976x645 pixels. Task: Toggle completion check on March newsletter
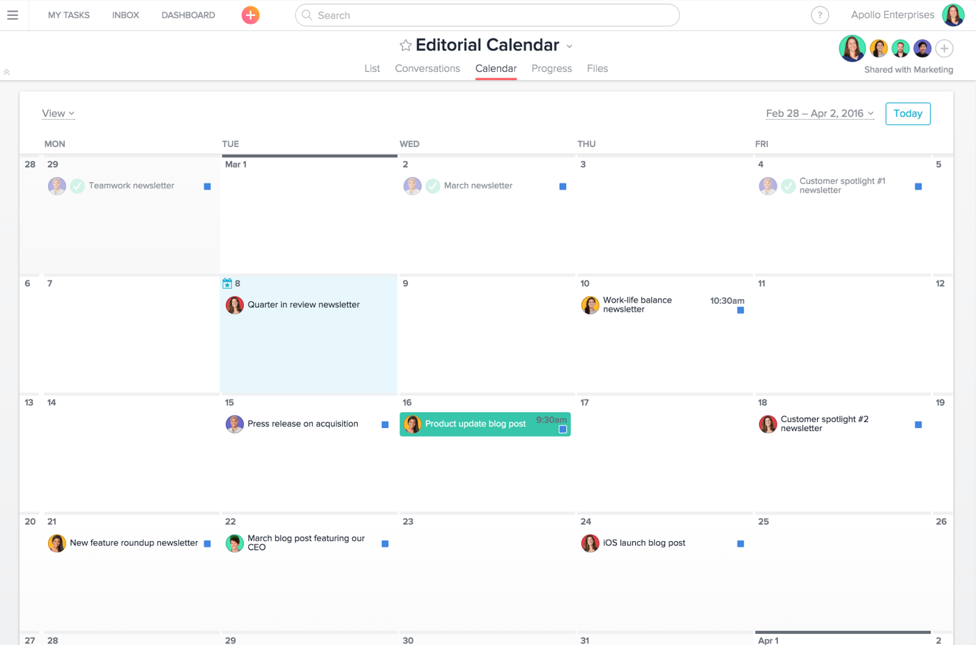[x=433, y=186]
